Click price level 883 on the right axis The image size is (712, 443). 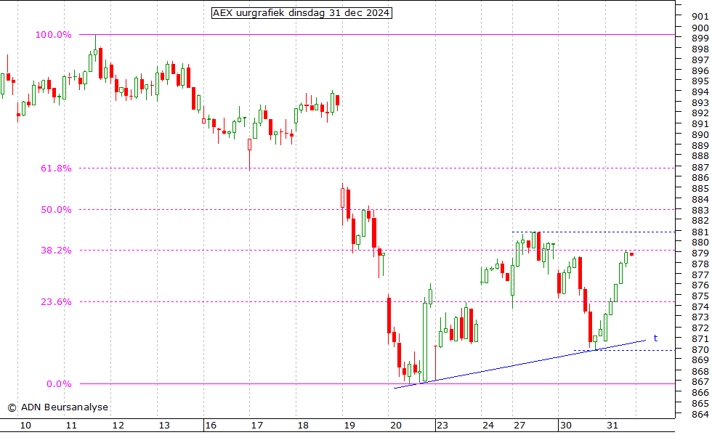point(700,211)
